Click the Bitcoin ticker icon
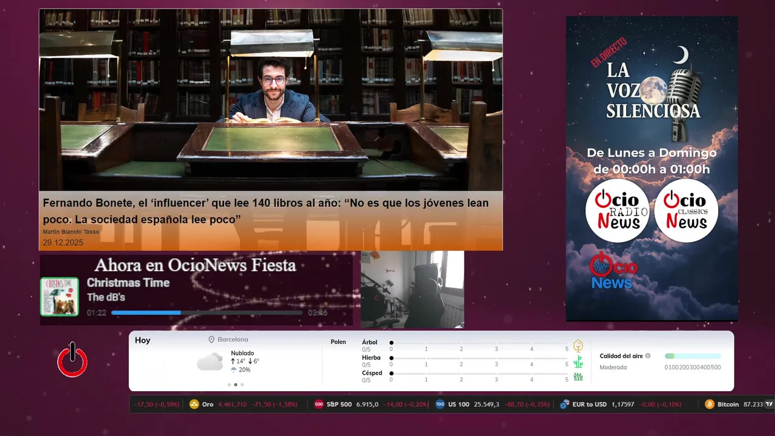Screen dimensions: 775x436 [x=710, y=404]
